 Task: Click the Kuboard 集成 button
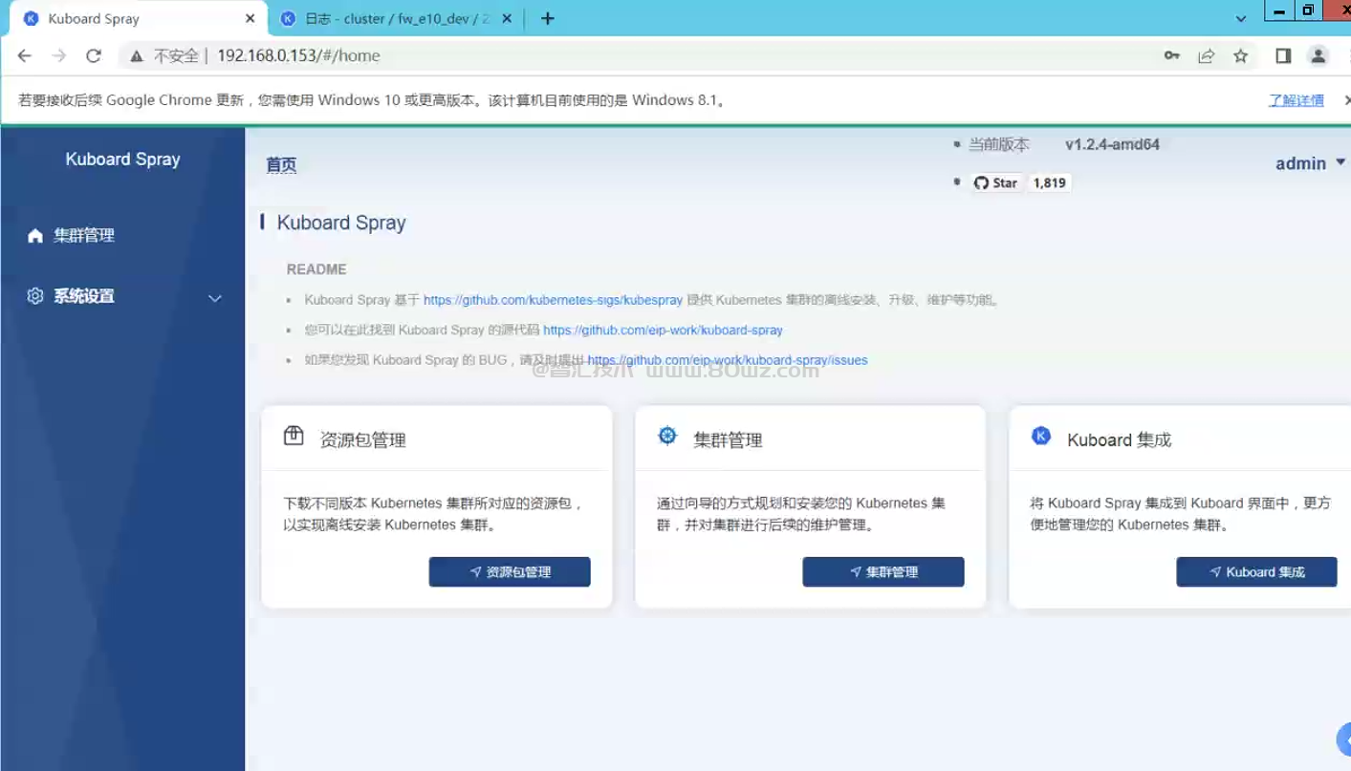[x=1256, y=571]
